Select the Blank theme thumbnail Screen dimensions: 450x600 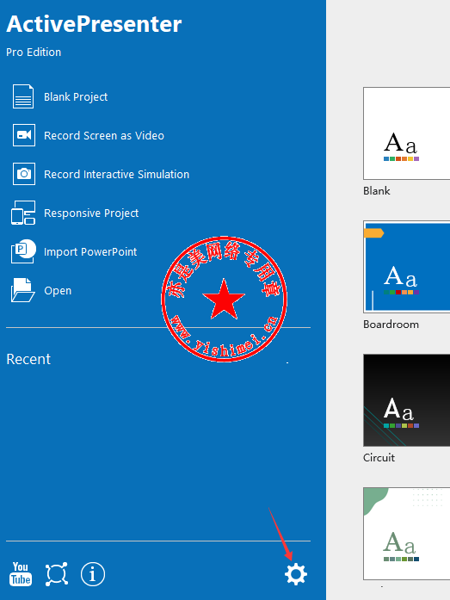point(406,133)
